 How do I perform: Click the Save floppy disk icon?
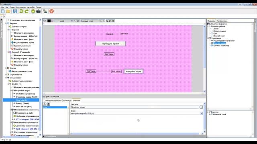click(x=15, y=11)
